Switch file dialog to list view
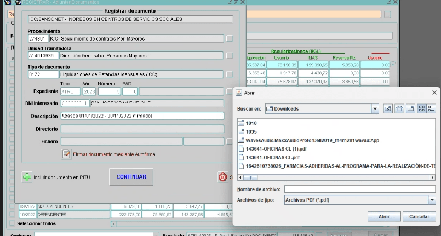Viewport: 441px width, 236px height. click(423, 108)
